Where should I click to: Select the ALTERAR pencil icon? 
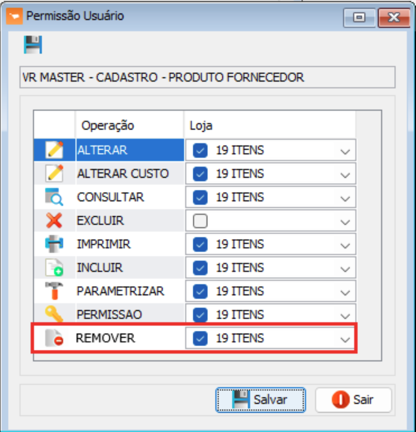pos(54,150)
